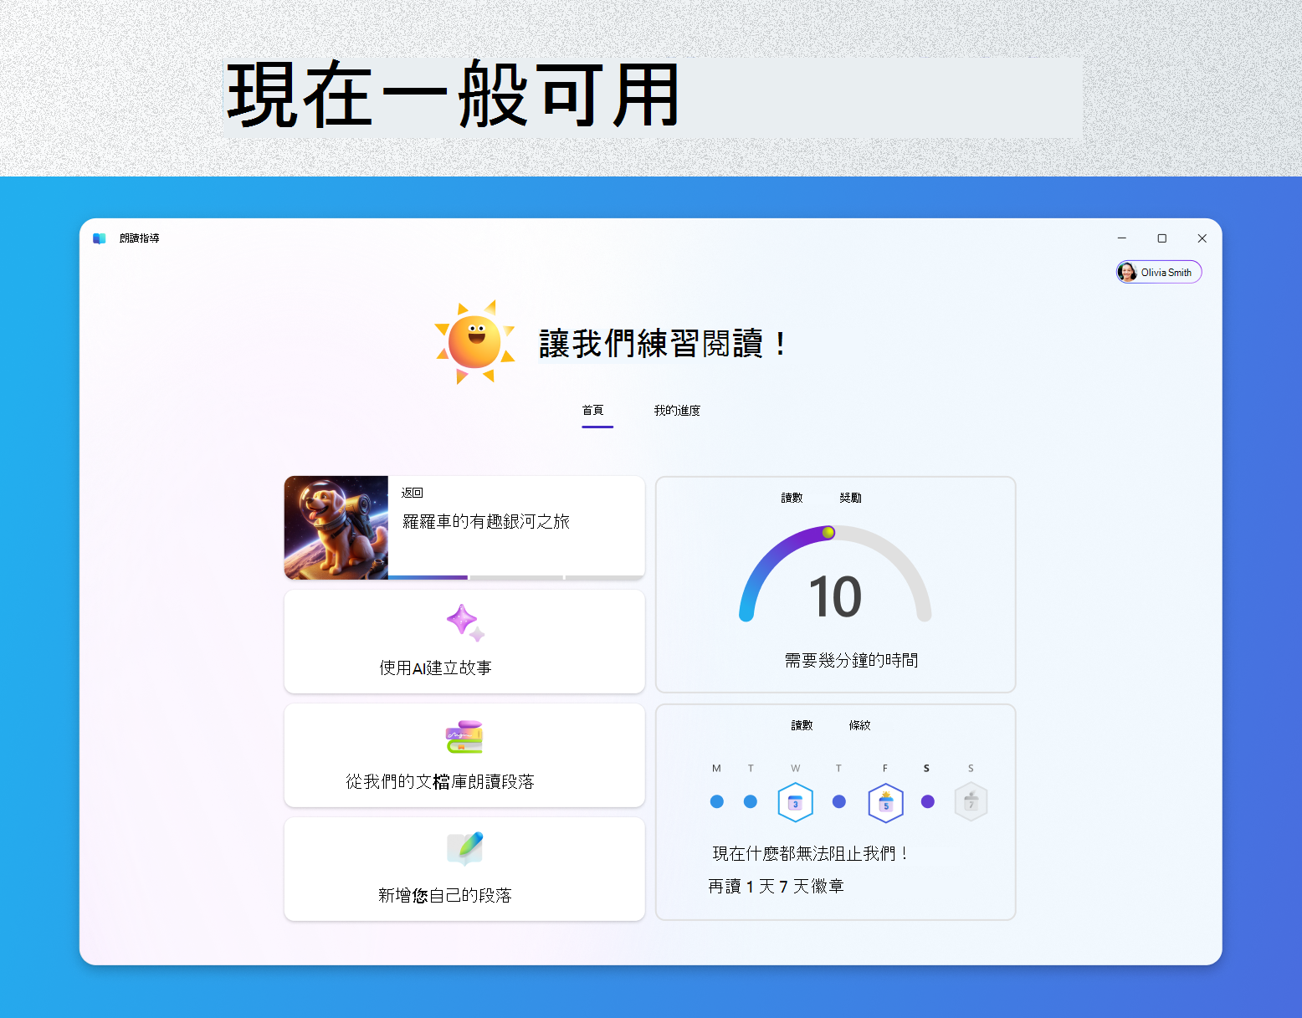
Task: Click the pencil note icon
Action: pyautogui.click(x=465, y=848)
